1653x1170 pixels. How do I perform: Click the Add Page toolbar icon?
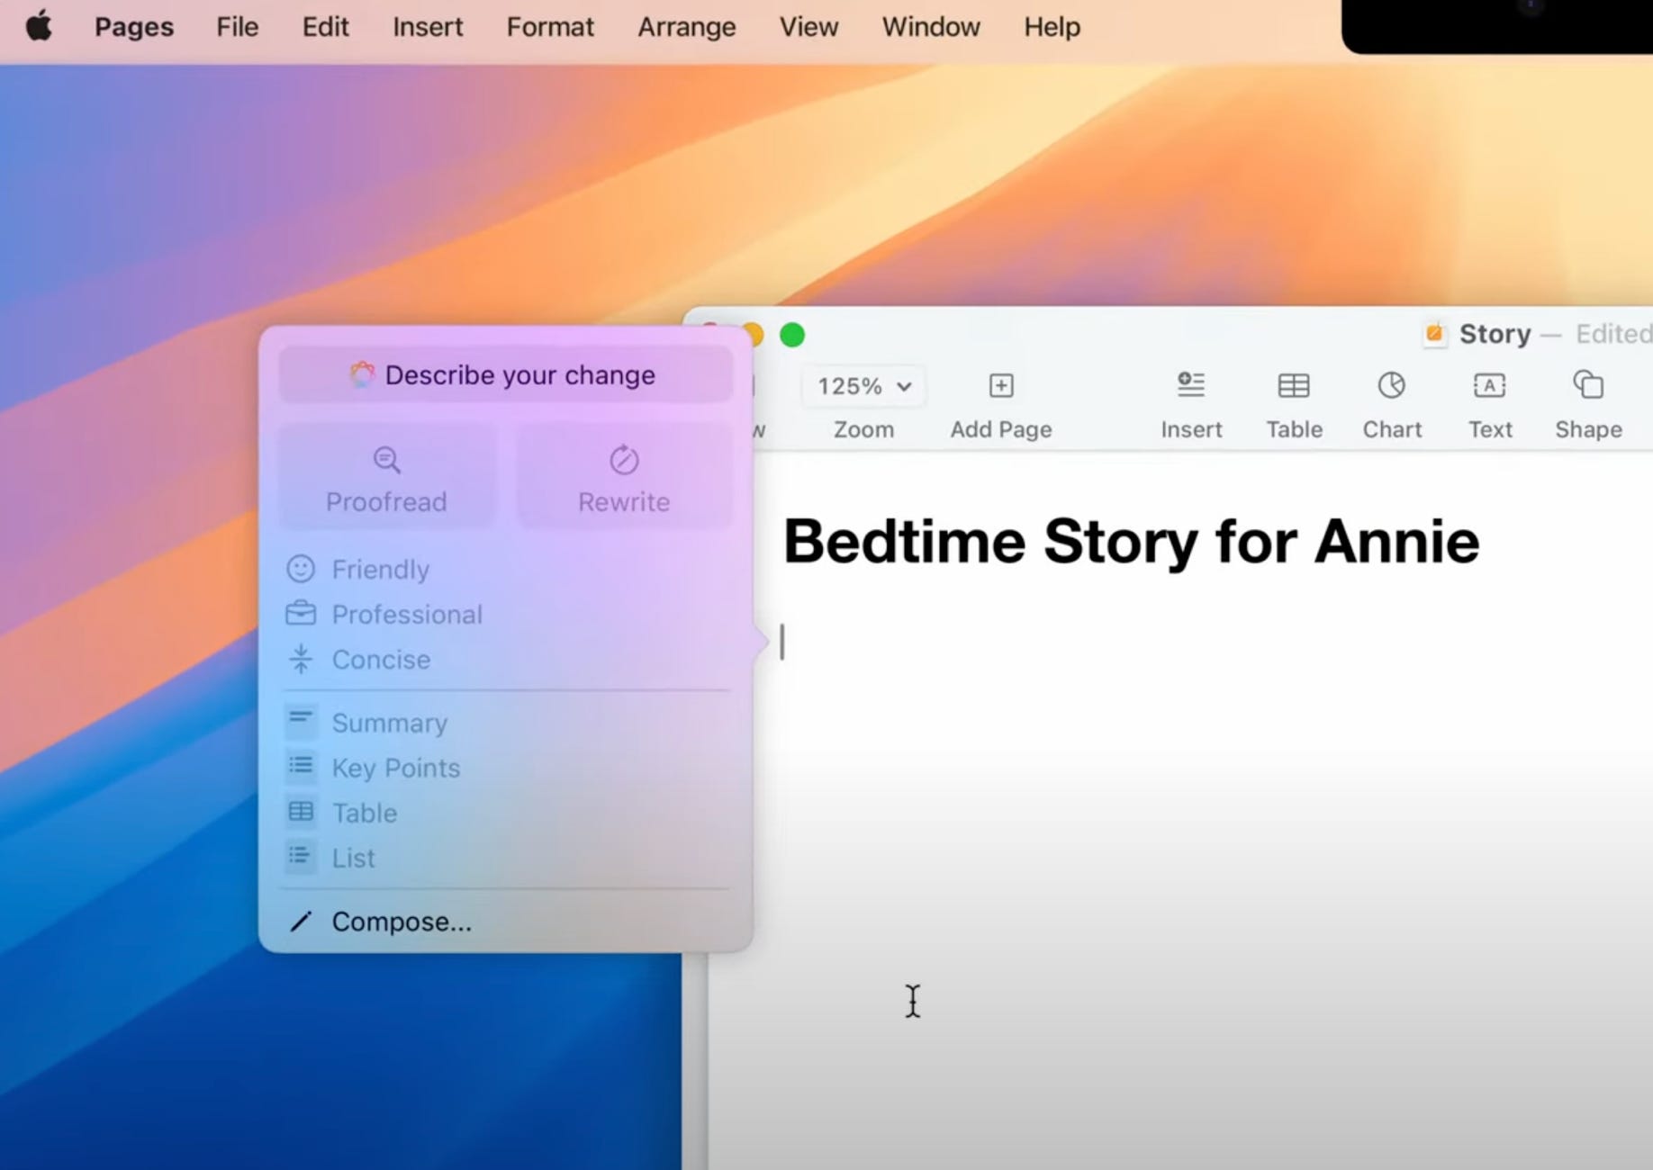pyautogui.click(x=1001, y=386)
